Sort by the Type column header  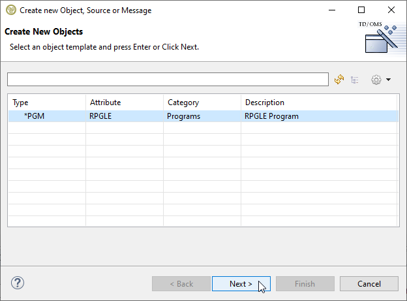click(46, 103)
